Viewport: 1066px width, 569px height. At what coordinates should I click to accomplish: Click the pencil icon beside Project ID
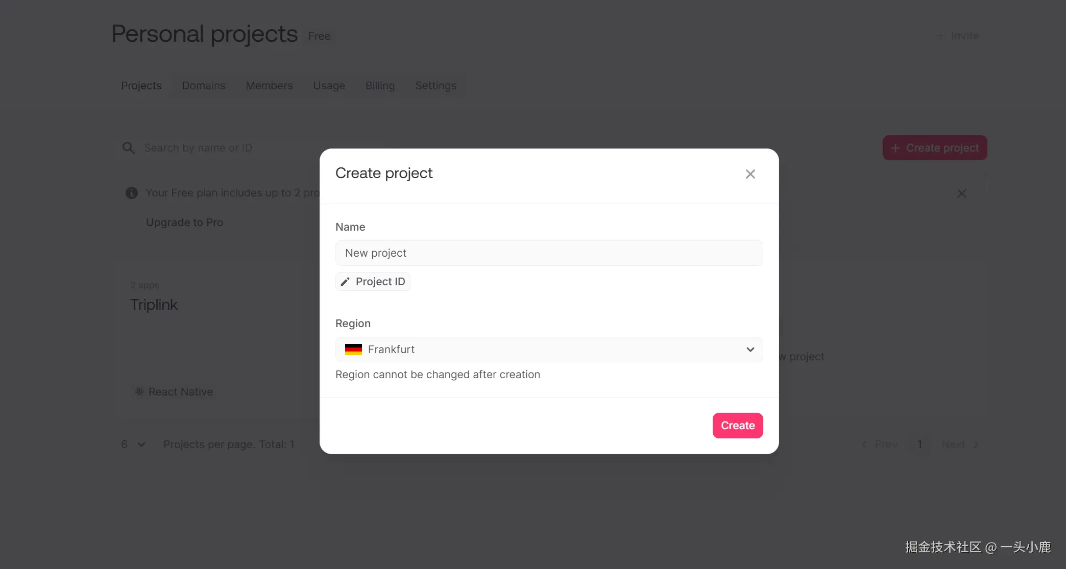tap(345, 282)
